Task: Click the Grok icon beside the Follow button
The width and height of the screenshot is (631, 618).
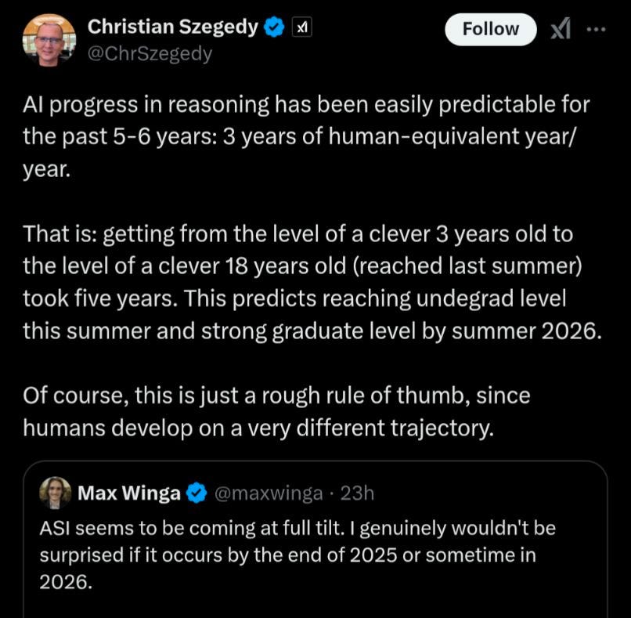Action: coord(561,28)
